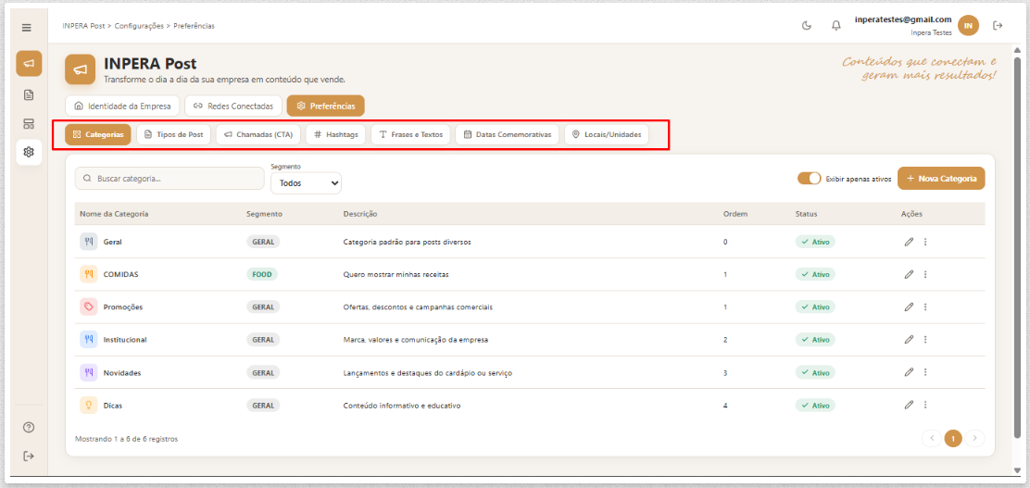This screenshot has height=488, width=1030.
Task: Open more actions menu for Dicas row
Action: point(925,406)
